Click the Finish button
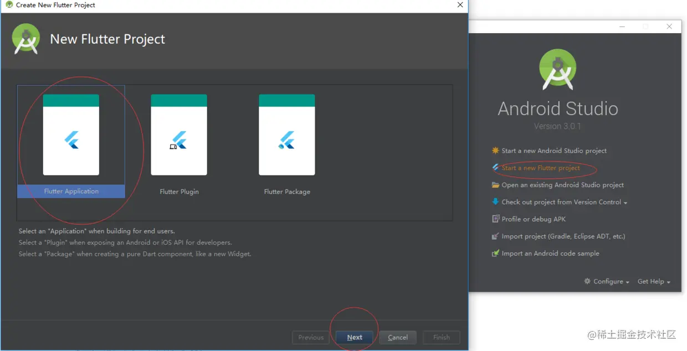 [442, 337]
